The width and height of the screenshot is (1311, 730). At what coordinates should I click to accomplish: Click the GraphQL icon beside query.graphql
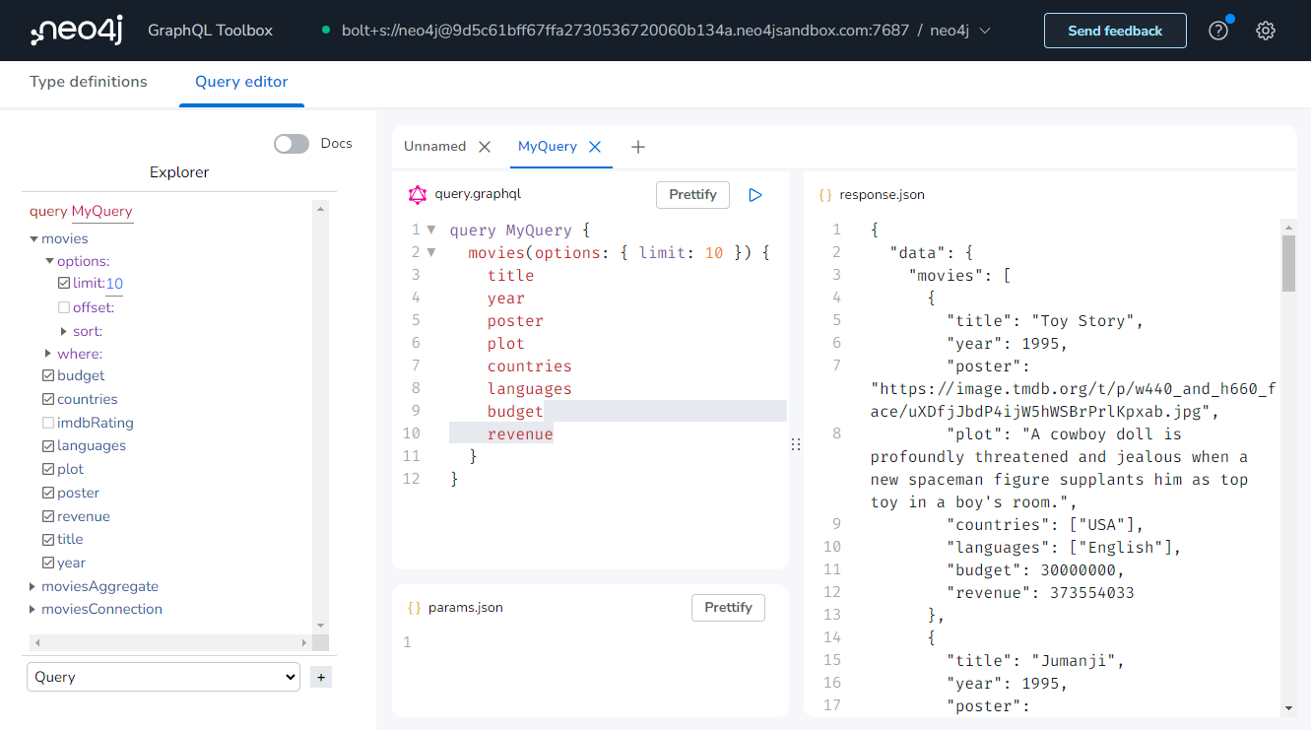point(418,194)
